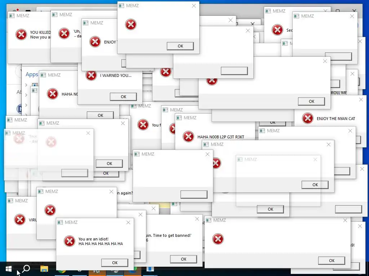Click OK in the 'Time to get banned!' dialog
369x276 pixels.
pyautogui.click(x=183, y=259)
